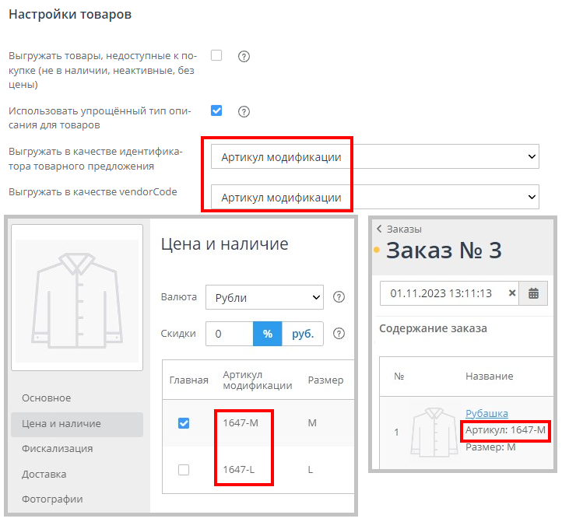The width and height of the screenshot is (576, 522).
Task: Uncheck main modification checkbox for 1647-M
Action: [x=184, y=423]
